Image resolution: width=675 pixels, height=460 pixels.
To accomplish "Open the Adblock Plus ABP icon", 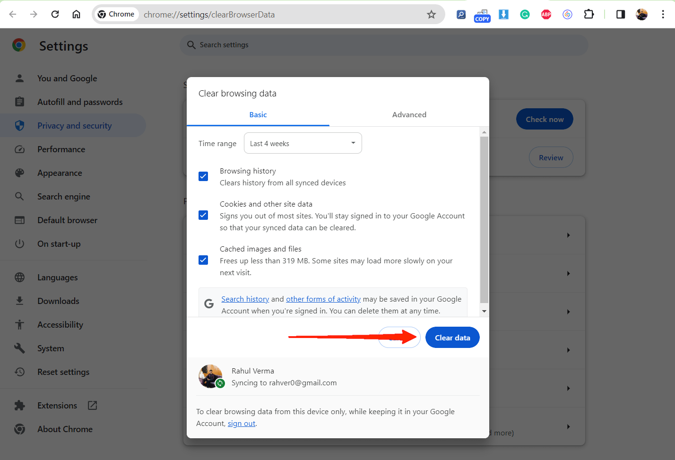I will click(546, 14).
